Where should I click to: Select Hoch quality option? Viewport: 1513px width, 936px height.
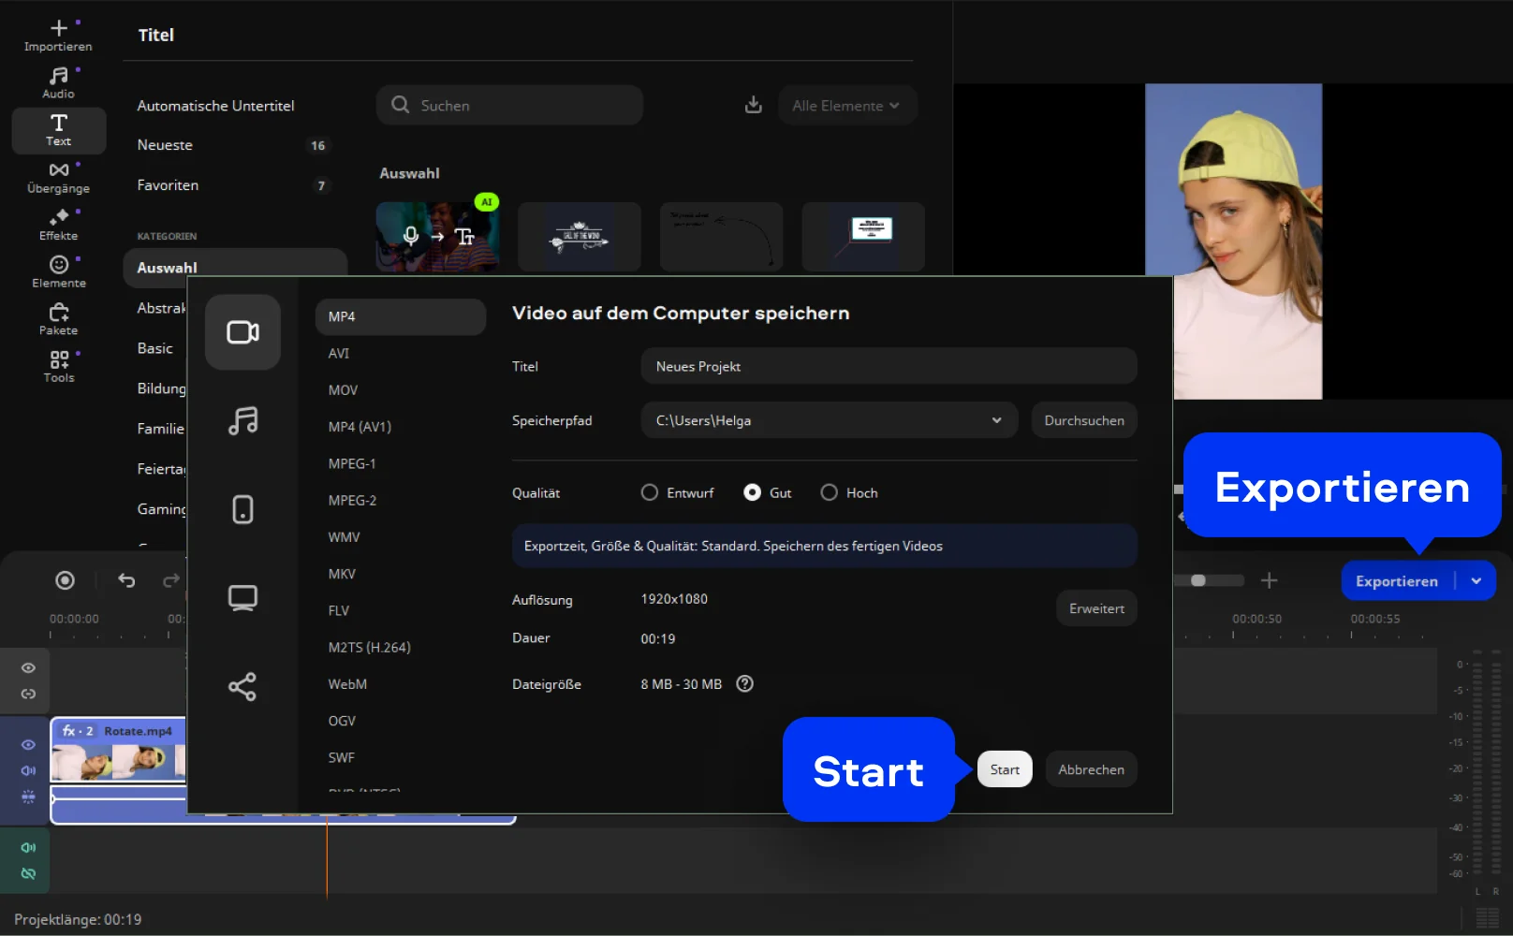(x=830, y=492)
